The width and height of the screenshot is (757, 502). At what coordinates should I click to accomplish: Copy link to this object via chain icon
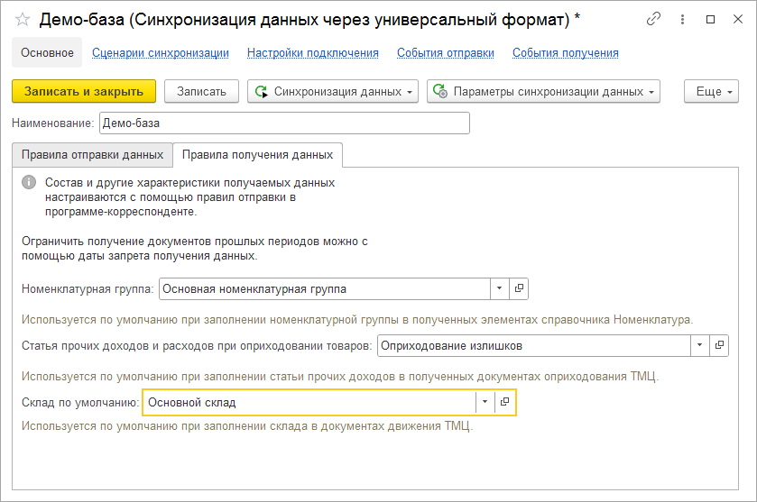653,19
